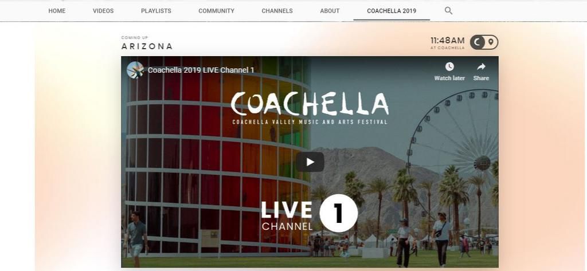The image size is (587, 271).
Task: Click the Coachella festival logo on video
Action: (x=310, y=108)
